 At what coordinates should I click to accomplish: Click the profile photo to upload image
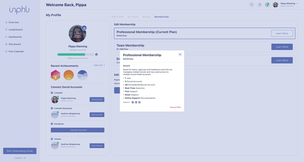click(x=77, y=34)
